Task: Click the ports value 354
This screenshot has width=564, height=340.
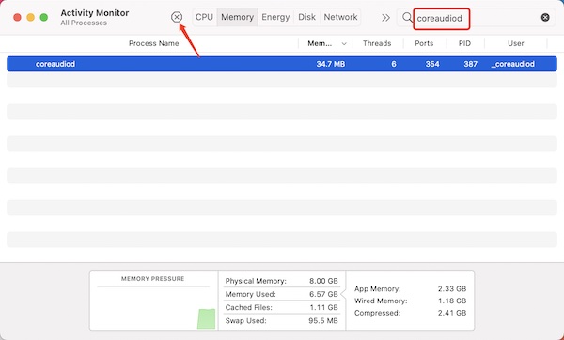Action: [x=432, y=64]
